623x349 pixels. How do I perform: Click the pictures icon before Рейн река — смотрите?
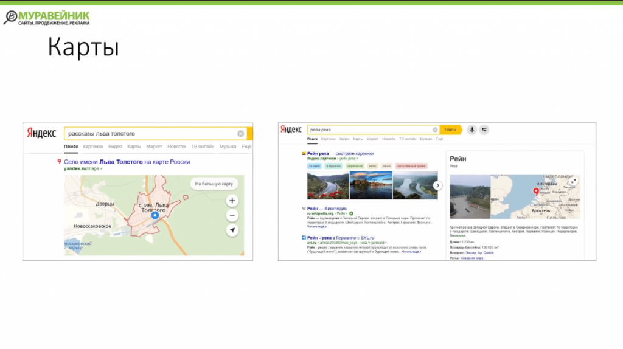[304, 154]
